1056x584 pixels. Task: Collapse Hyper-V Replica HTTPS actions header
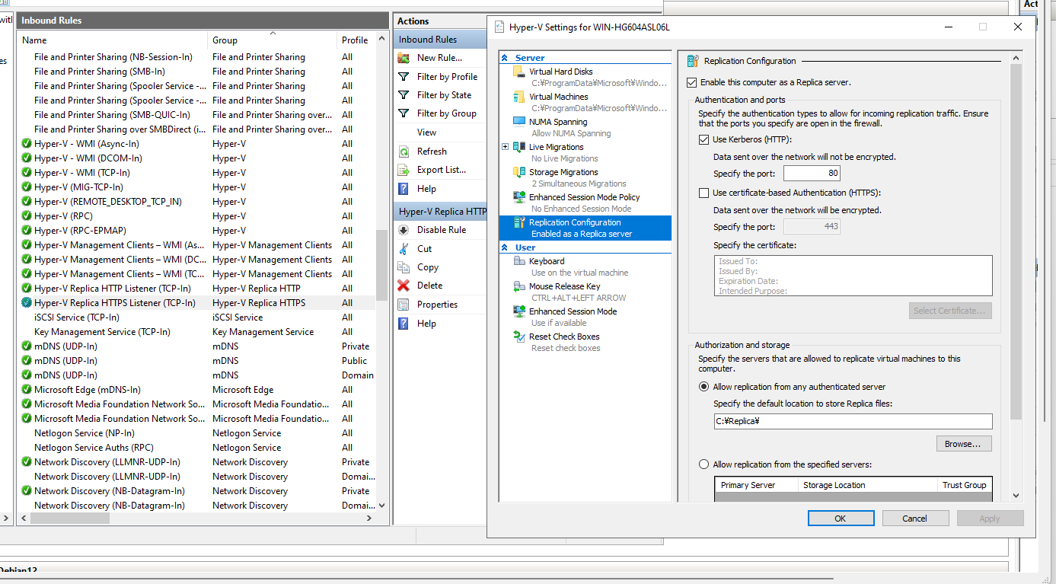[441, 212]
